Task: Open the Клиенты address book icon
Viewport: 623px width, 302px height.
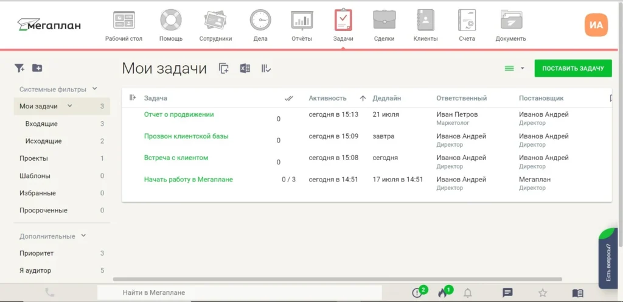Action: click(x=425, y=20)
